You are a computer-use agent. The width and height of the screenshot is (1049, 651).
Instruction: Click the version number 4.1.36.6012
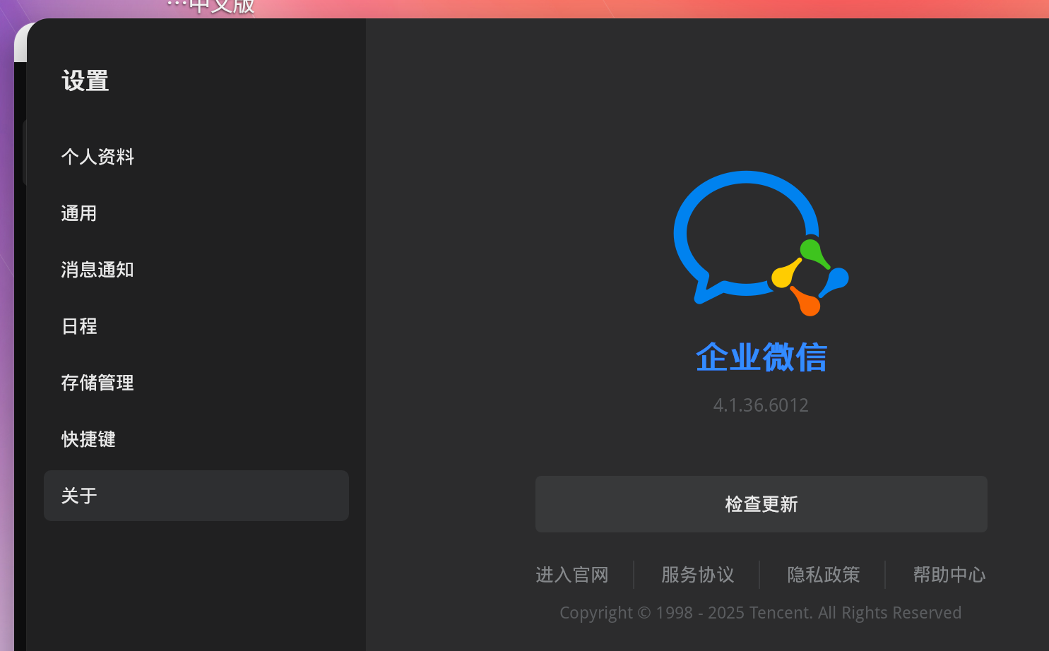coord(761,405)
